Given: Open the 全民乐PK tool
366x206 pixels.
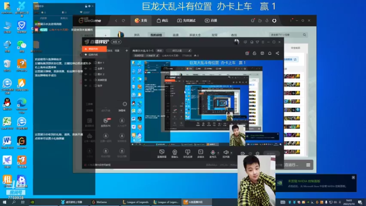Looking at the screenshot, I should click(106, 122).
